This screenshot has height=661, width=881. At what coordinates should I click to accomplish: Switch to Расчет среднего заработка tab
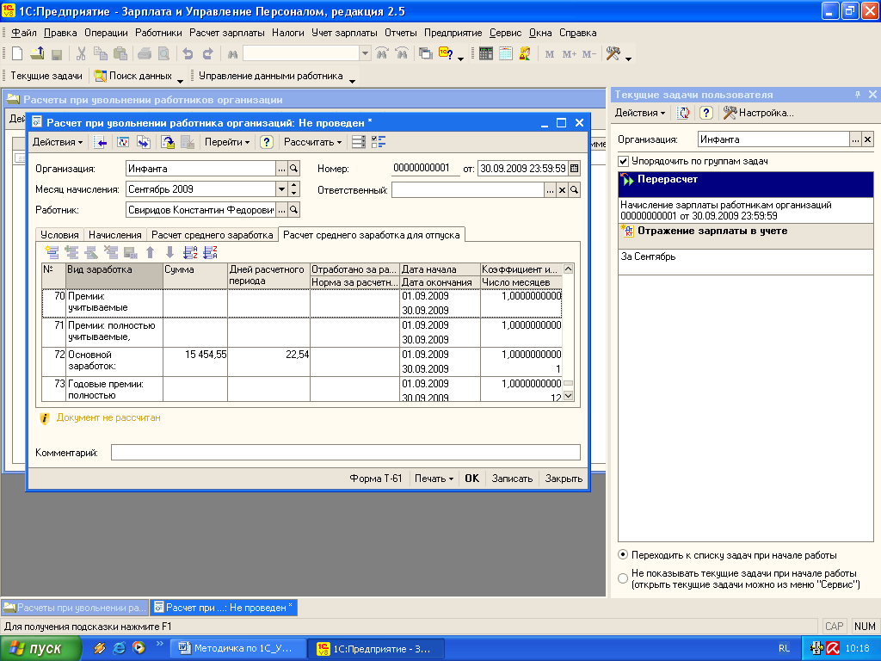pos(212,235)
